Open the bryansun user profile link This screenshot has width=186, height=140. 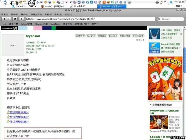click(x=33, y=36)
